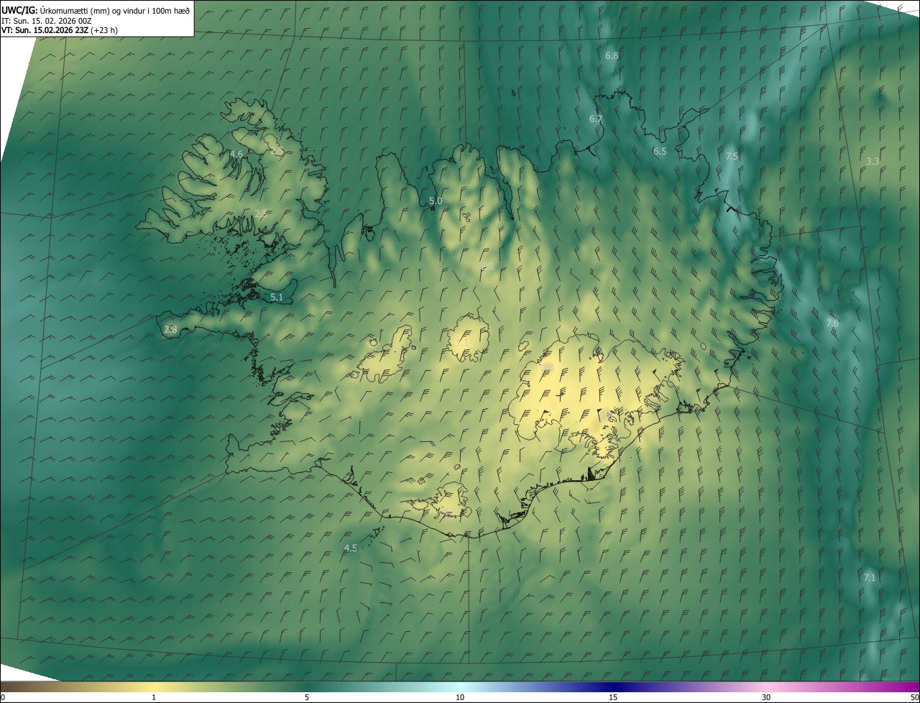Click the 2.8 value label on the western peninsula

point(170,329)
